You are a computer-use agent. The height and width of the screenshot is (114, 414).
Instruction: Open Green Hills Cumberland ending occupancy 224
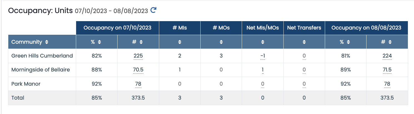387,56
